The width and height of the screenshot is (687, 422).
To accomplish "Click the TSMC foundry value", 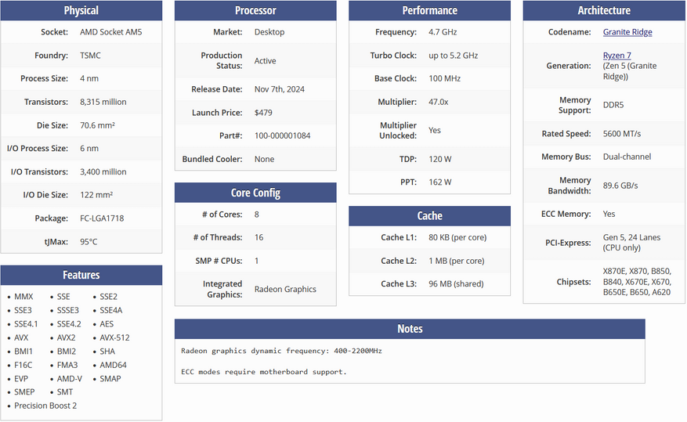I will (90, 55).
